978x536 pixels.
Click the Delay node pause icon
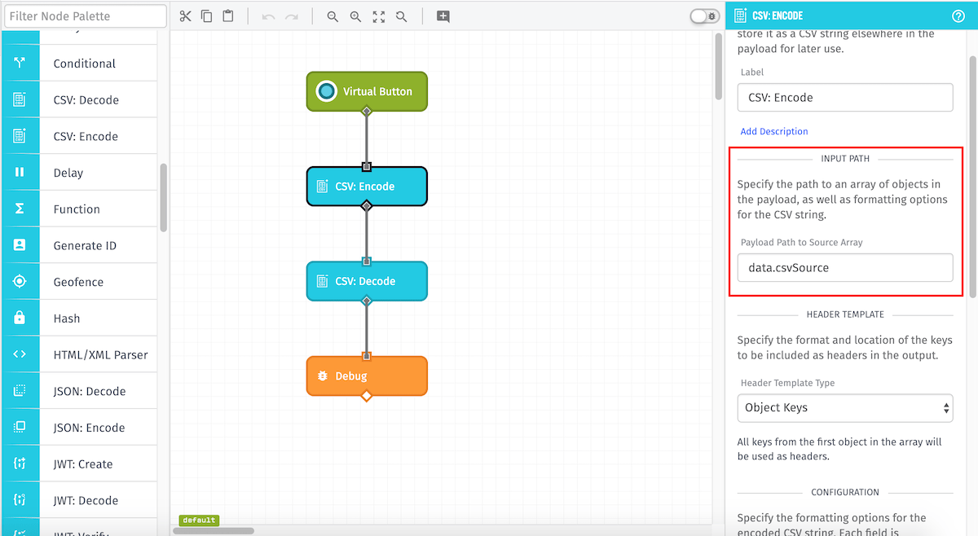(x=20, y=172)
